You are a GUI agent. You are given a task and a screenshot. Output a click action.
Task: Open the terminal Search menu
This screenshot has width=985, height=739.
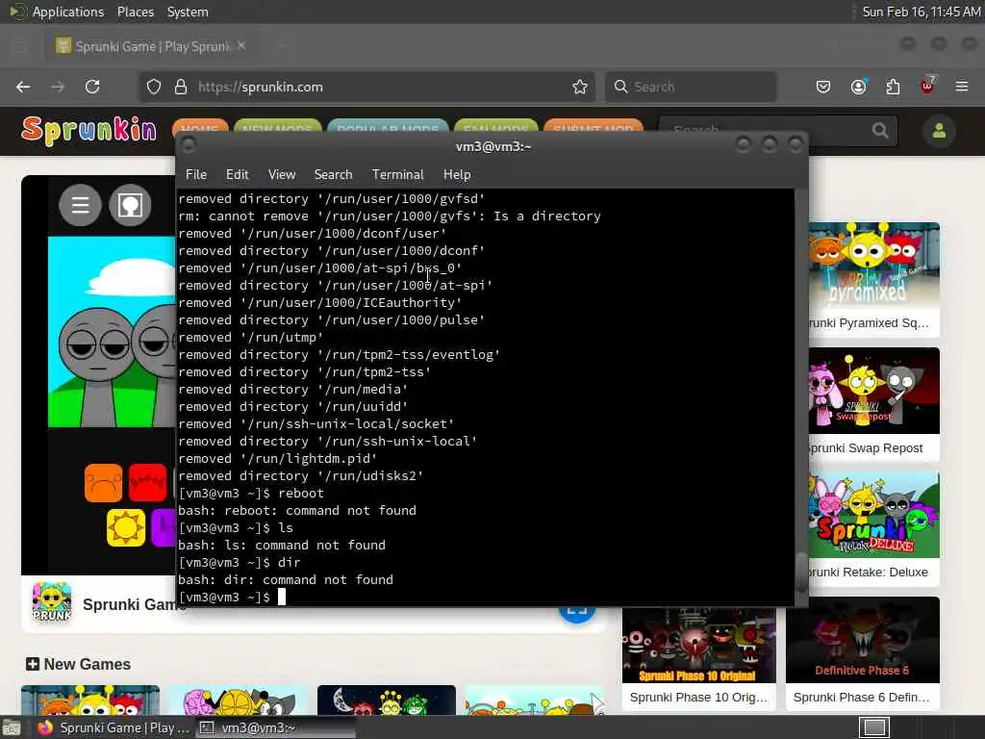334,175
